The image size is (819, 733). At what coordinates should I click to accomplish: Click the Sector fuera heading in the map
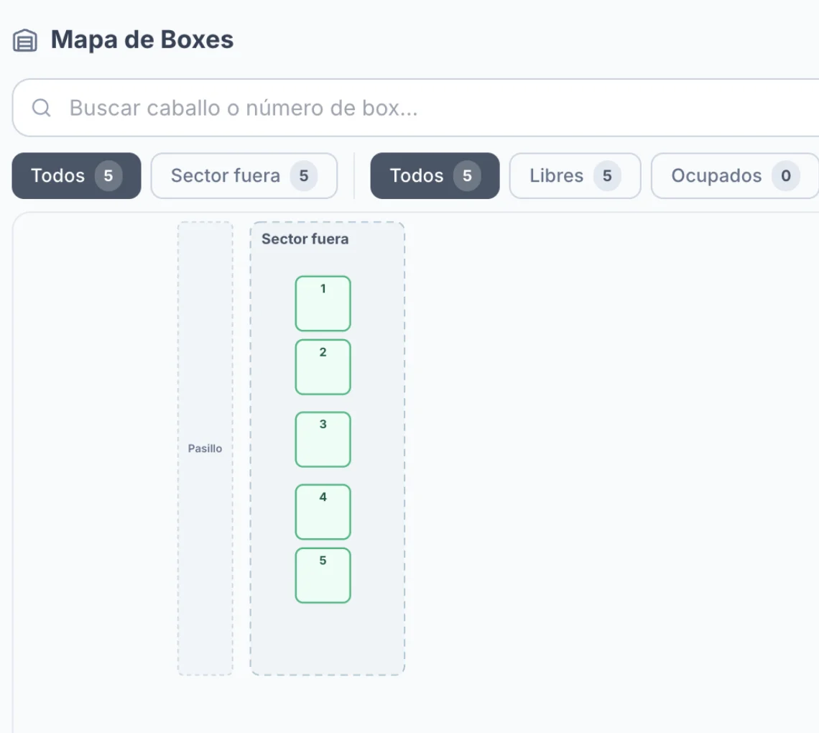(305, 239)
